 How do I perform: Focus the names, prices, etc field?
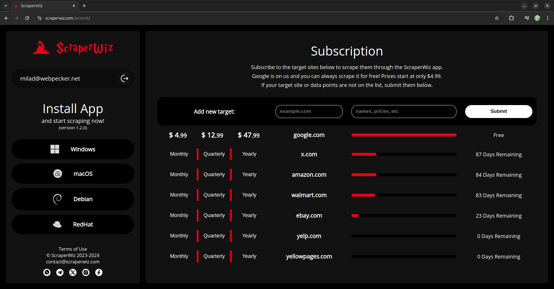coord(404,111)
